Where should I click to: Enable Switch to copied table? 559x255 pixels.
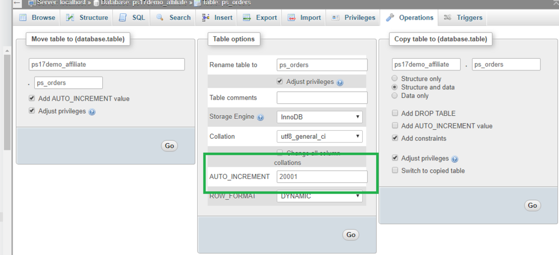pyautogui.click(x=395, y=170)
